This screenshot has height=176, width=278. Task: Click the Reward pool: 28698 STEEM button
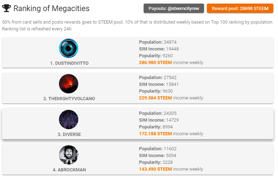[x=240, y=8]
